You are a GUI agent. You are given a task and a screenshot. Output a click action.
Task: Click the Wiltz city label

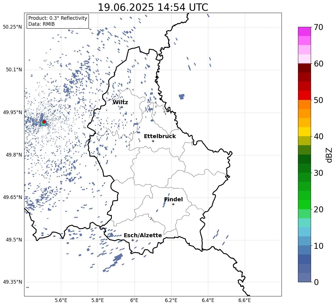(x=120, y=102)
